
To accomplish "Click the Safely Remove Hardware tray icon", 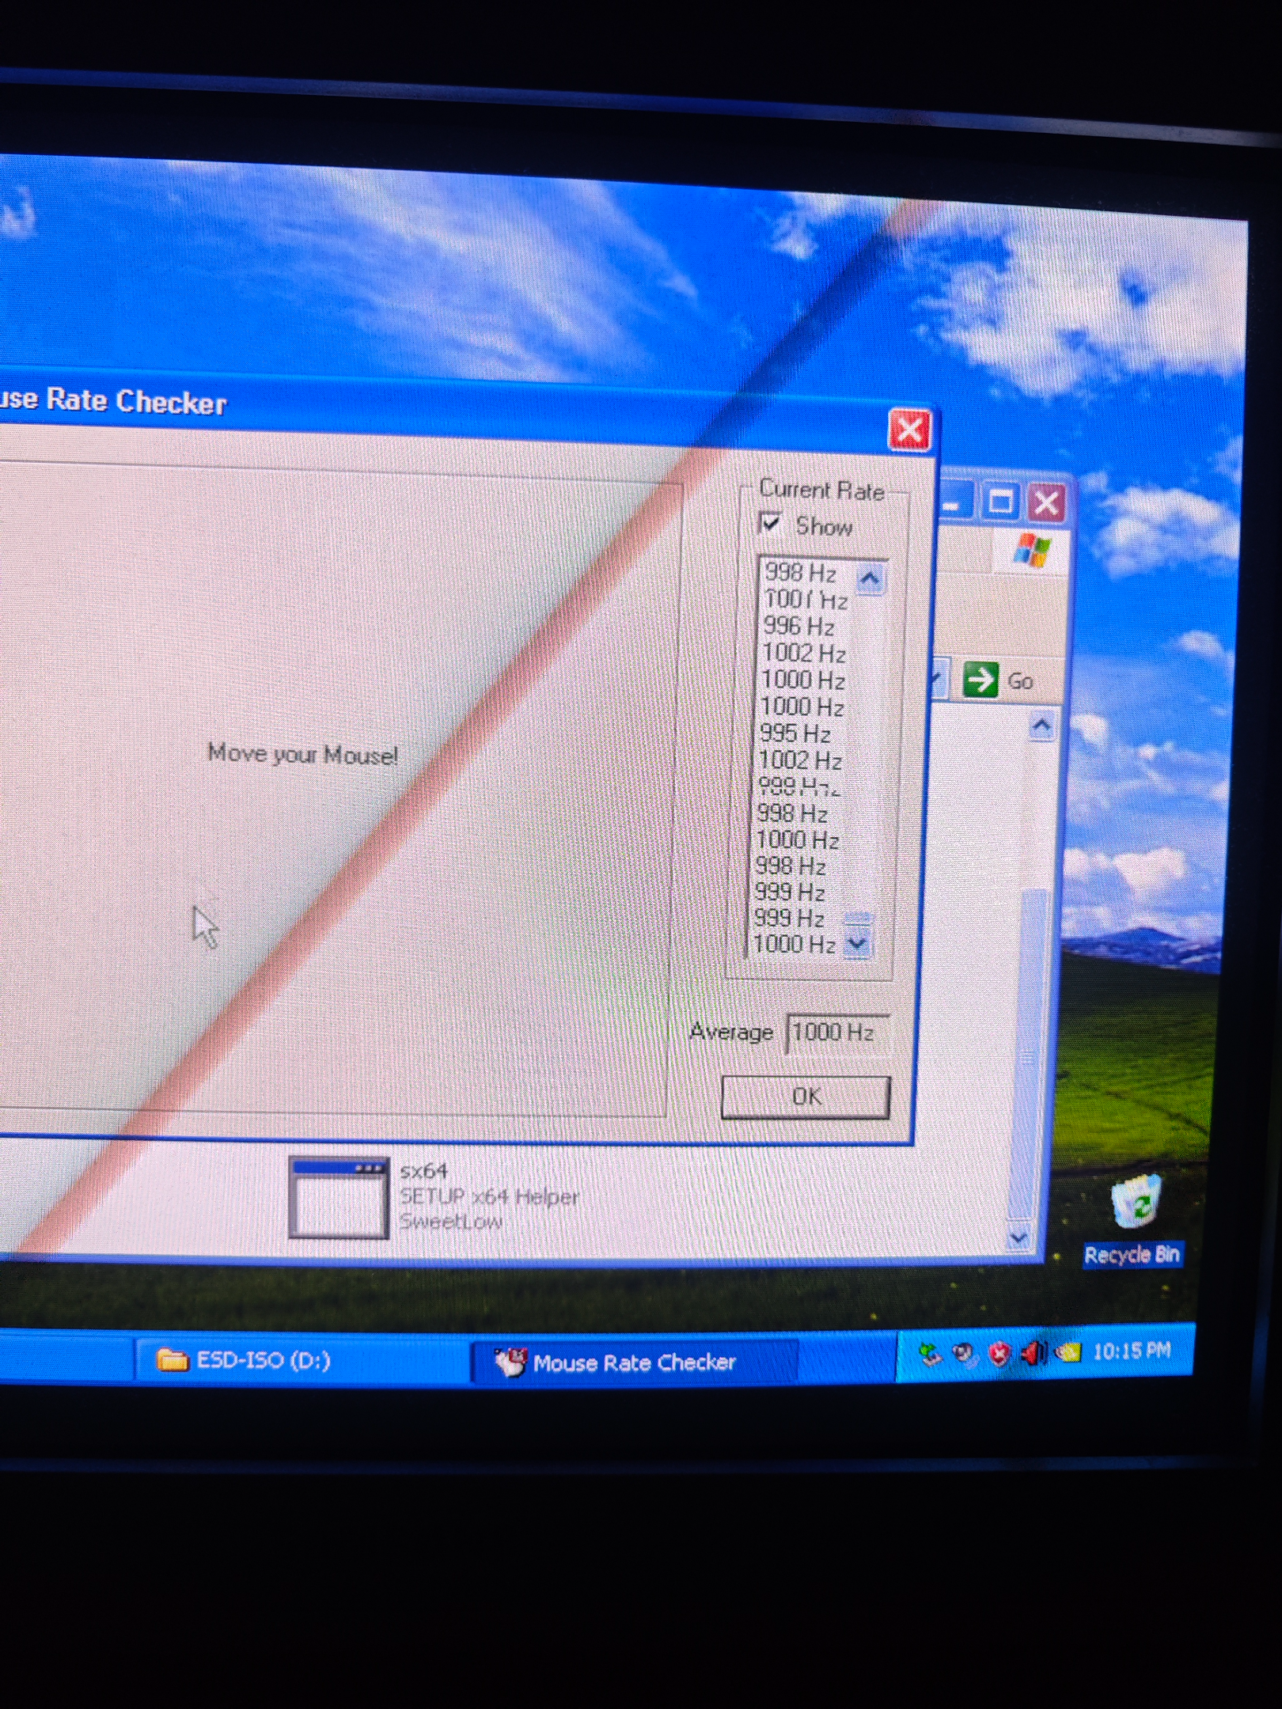I will [929, 1354].
